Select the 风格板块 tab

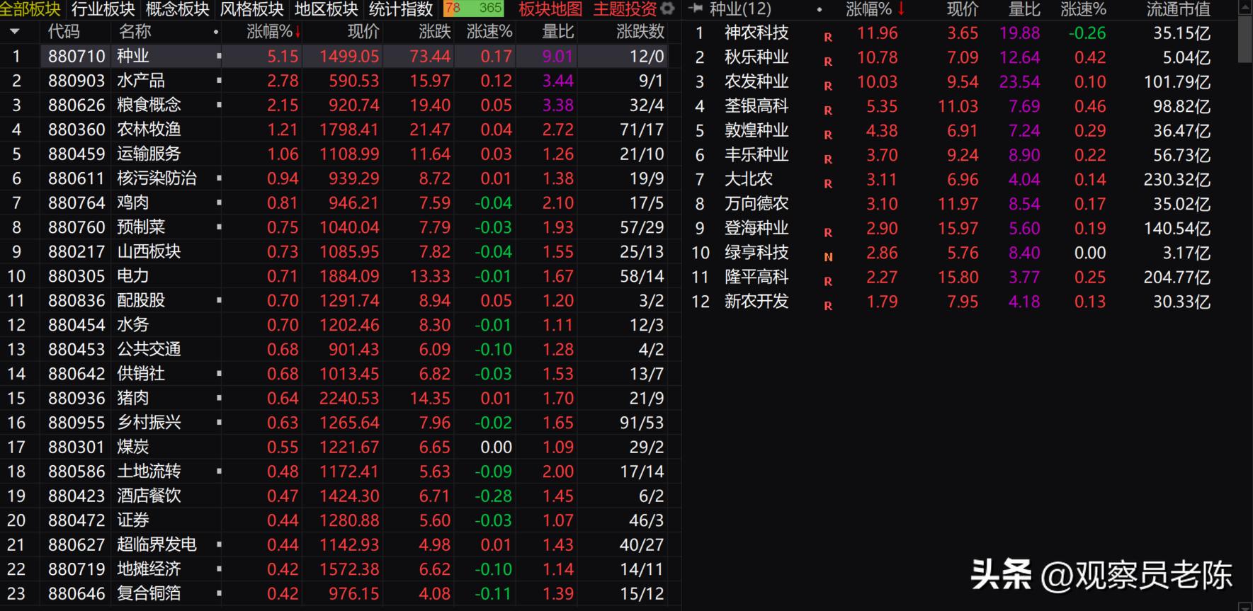[x=252, y=9]
